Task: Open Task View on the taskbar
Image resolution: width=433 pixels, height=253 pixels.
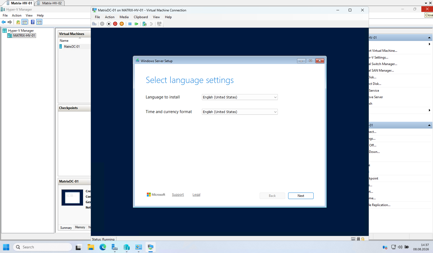Action: coord(78,247)
